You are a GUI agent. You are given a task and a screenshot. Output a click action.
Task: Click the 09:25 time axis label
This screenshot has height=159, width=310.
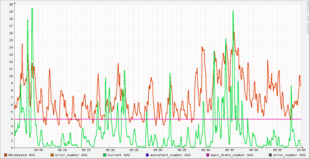click(x=134, y=150)
